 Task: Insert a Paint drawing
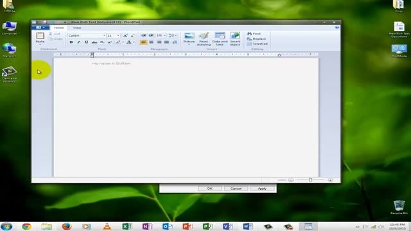pyautogui.click(x=204, y=38)
